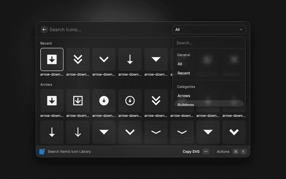Collapse the All category dropdown
The image size is (286, 179).
pyautogui.click(x=209, y=30)
